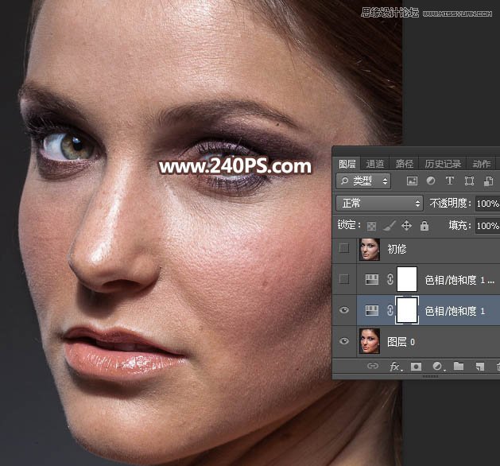Screen dimensions: 500x466
Task: Filter layers by smart object icon
Action: tap(488, 181)
